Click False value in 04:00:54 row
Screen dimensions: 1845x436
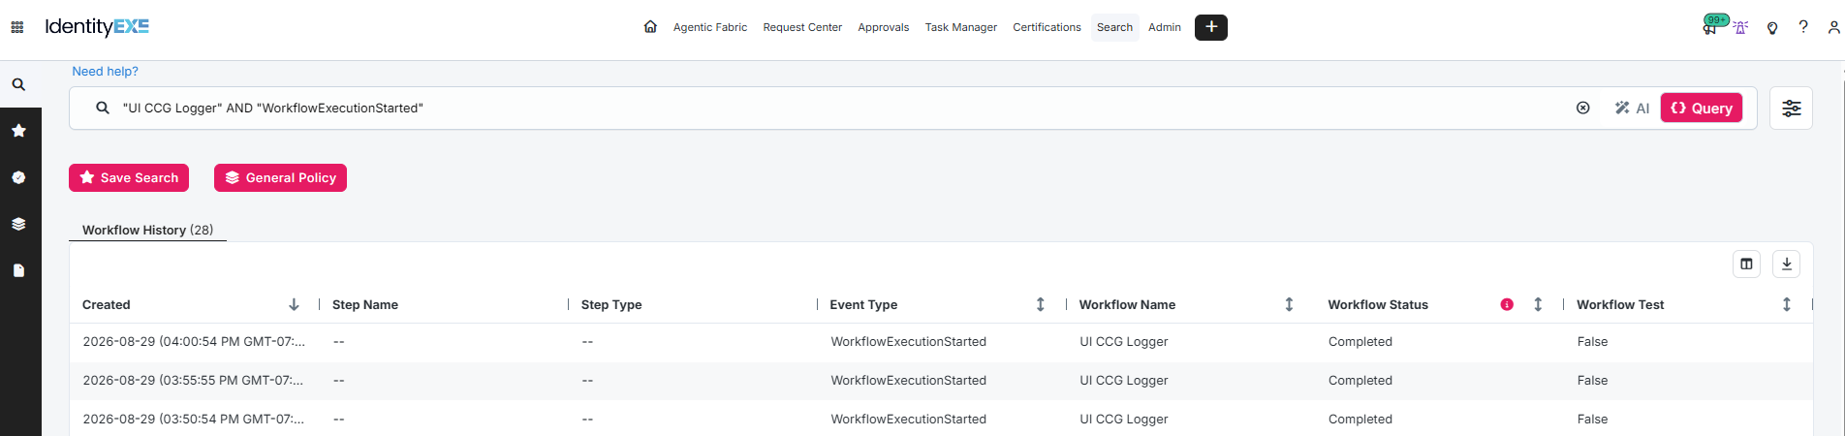pos(1592,342)
